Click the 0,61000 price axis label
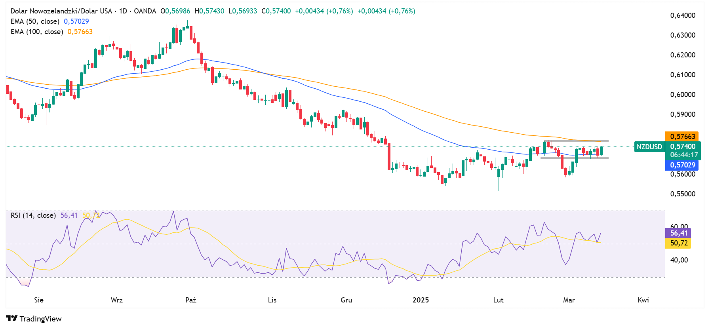The width and height of the screenshot is (710, 329). coord(683,75)
